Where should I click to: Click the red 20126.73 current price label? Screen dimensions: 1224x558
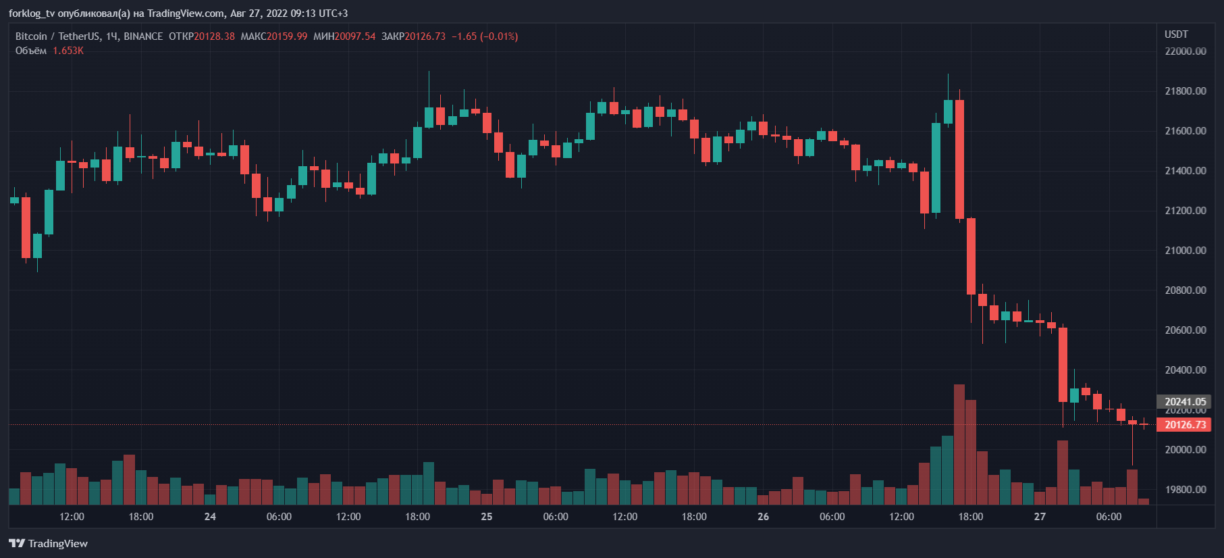(1185, 425)
